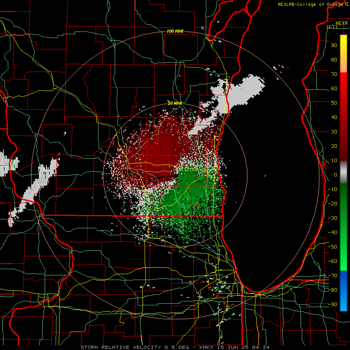
Task: Click the "0" value on the velocity scale
Action: click(x=336, y=175)
